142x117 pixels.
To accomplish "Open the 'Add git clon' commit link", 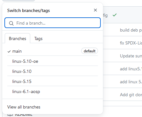I will 131,95.
